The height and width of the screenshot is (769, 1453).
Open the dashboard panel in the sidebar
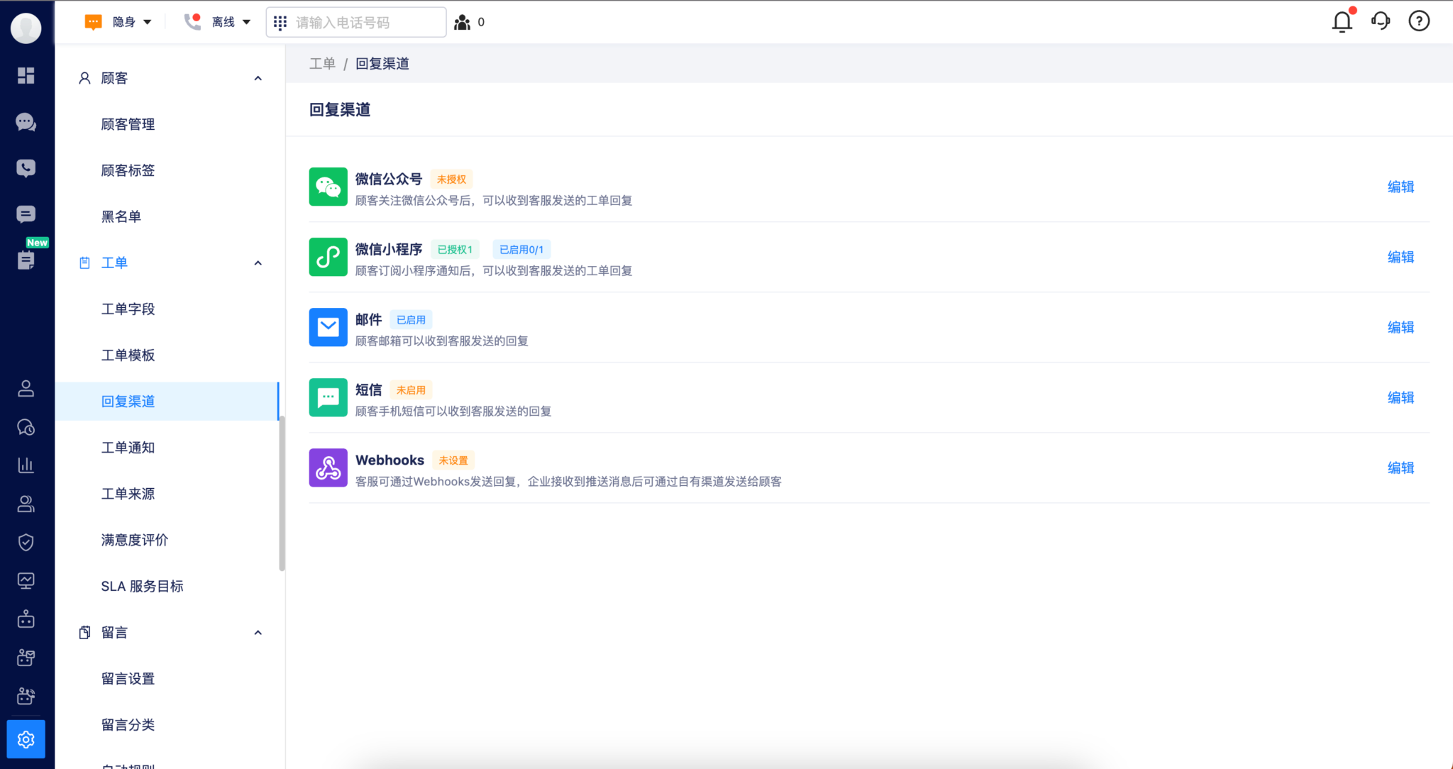tap(26, 76)
